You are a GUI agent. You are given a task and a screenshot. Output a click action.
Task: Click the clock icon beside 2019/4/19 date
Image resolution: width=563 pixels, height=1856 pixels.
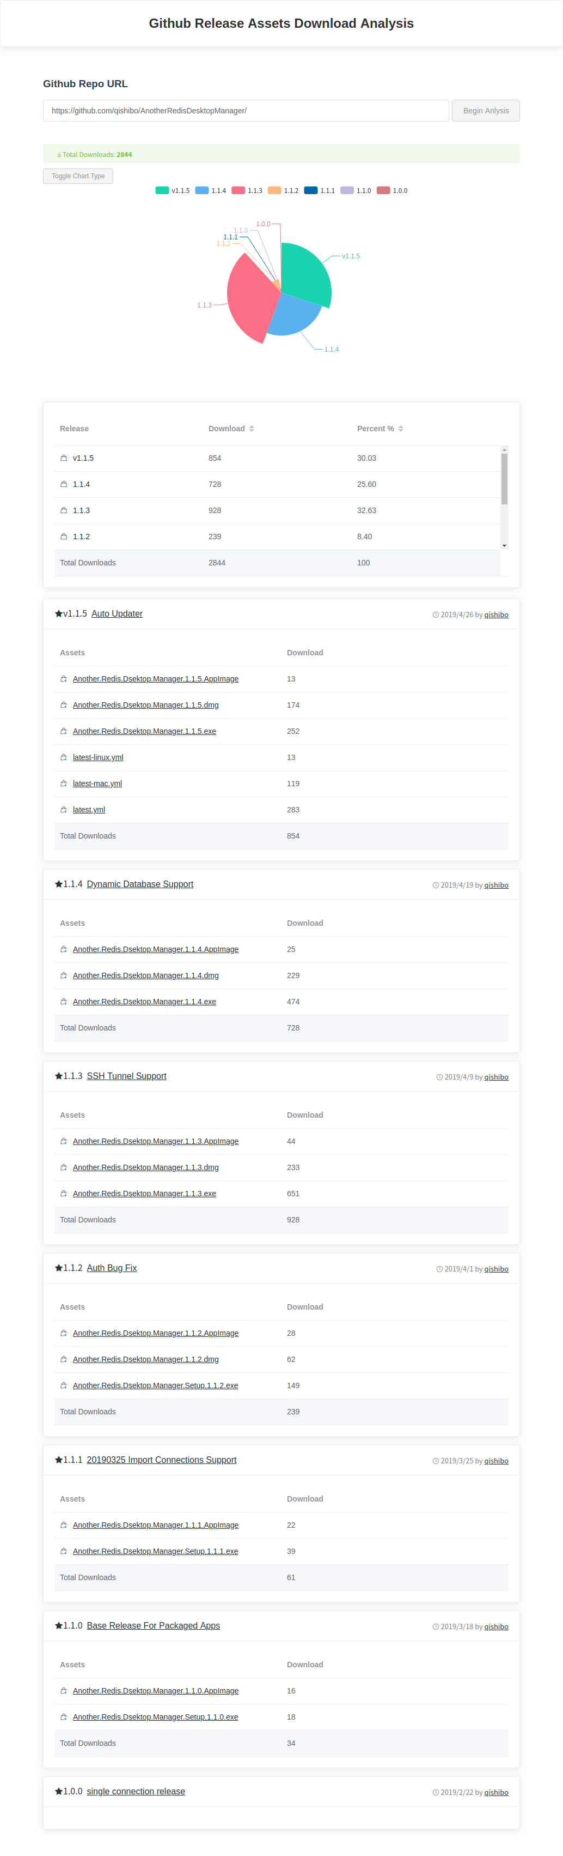point(436,885)
